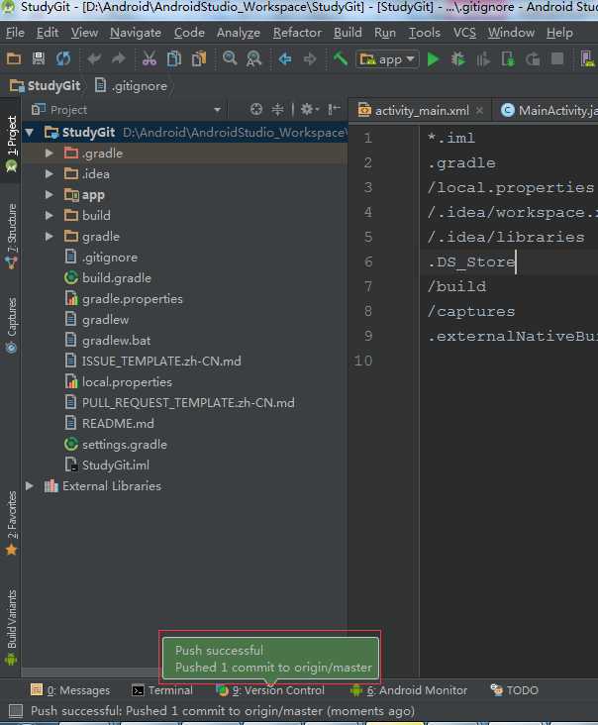
Task: Open the Refactor menu
Action: (x=297, y=33)
